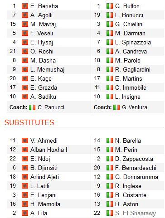View coach G. Ventura's page

coord(135,107)
